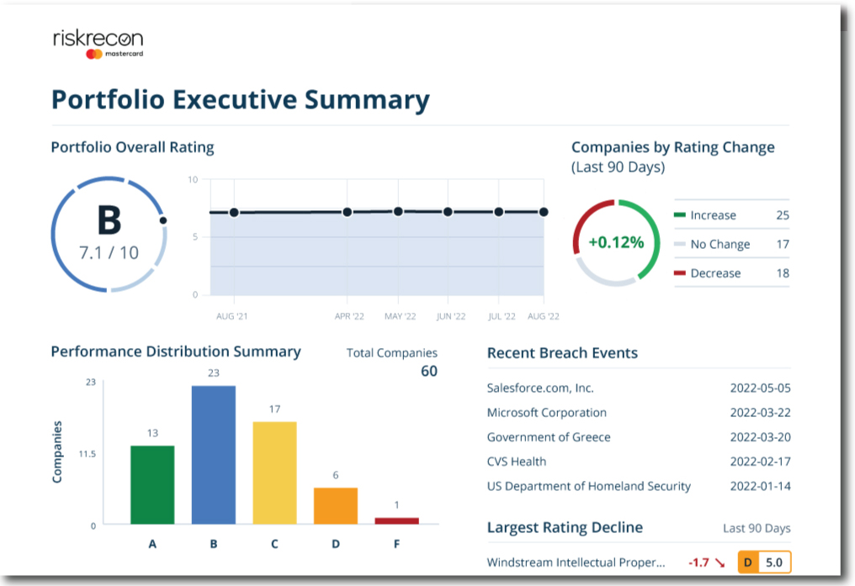Image resolution: width=855 pixels, height=586 pixels.
Task: Open the Government of Greece breach entry
Action: point(548,437)
